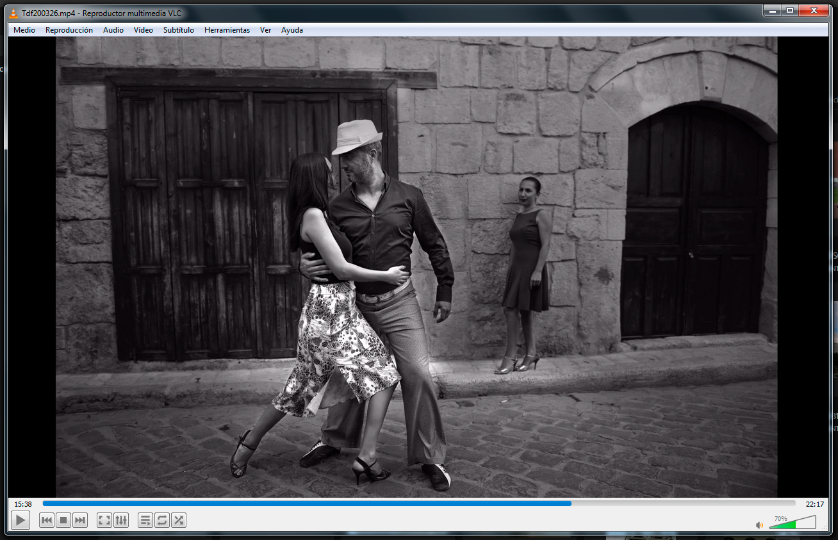The width and height of the screenshot is (838, 540).
Task: Seek on the blue playback progress bar
Action: tap(419, 503)
